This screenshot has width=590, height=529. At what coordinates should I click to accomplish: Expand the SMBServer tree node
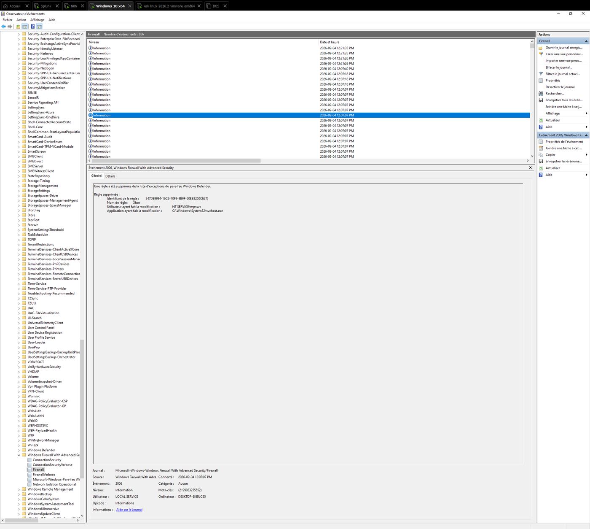pyautogui.click(x=19, y=166)
